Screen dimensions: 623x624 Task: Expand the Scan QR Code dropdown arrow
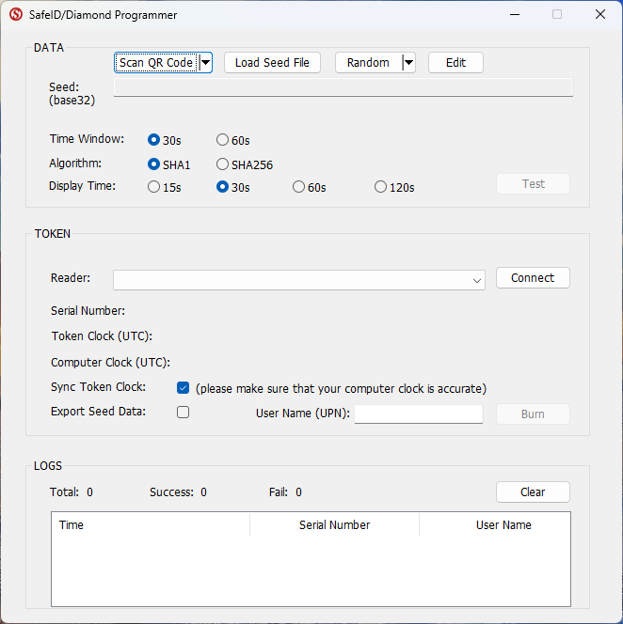[x=205, y=63]
